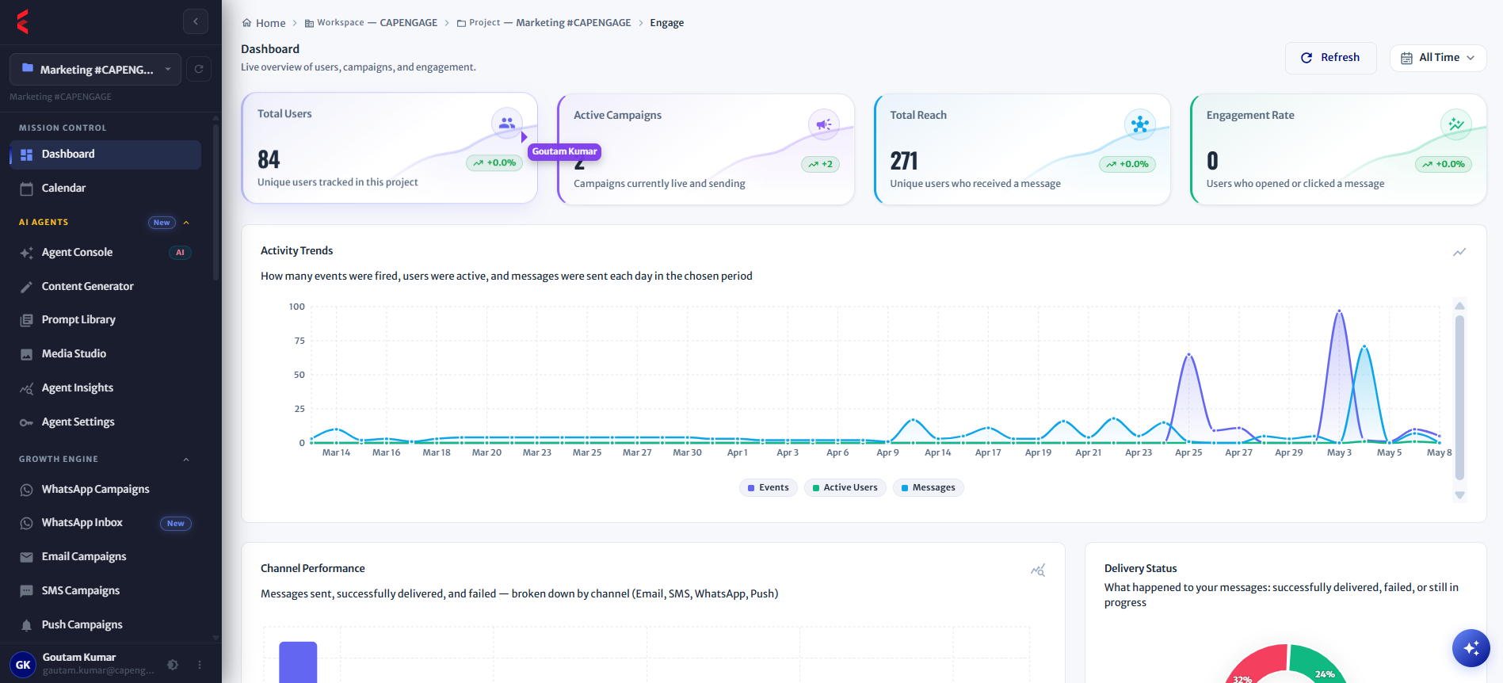Toggle the Active Users legend series
This screenshot has height=683, width=1503.
pos(845,487)
